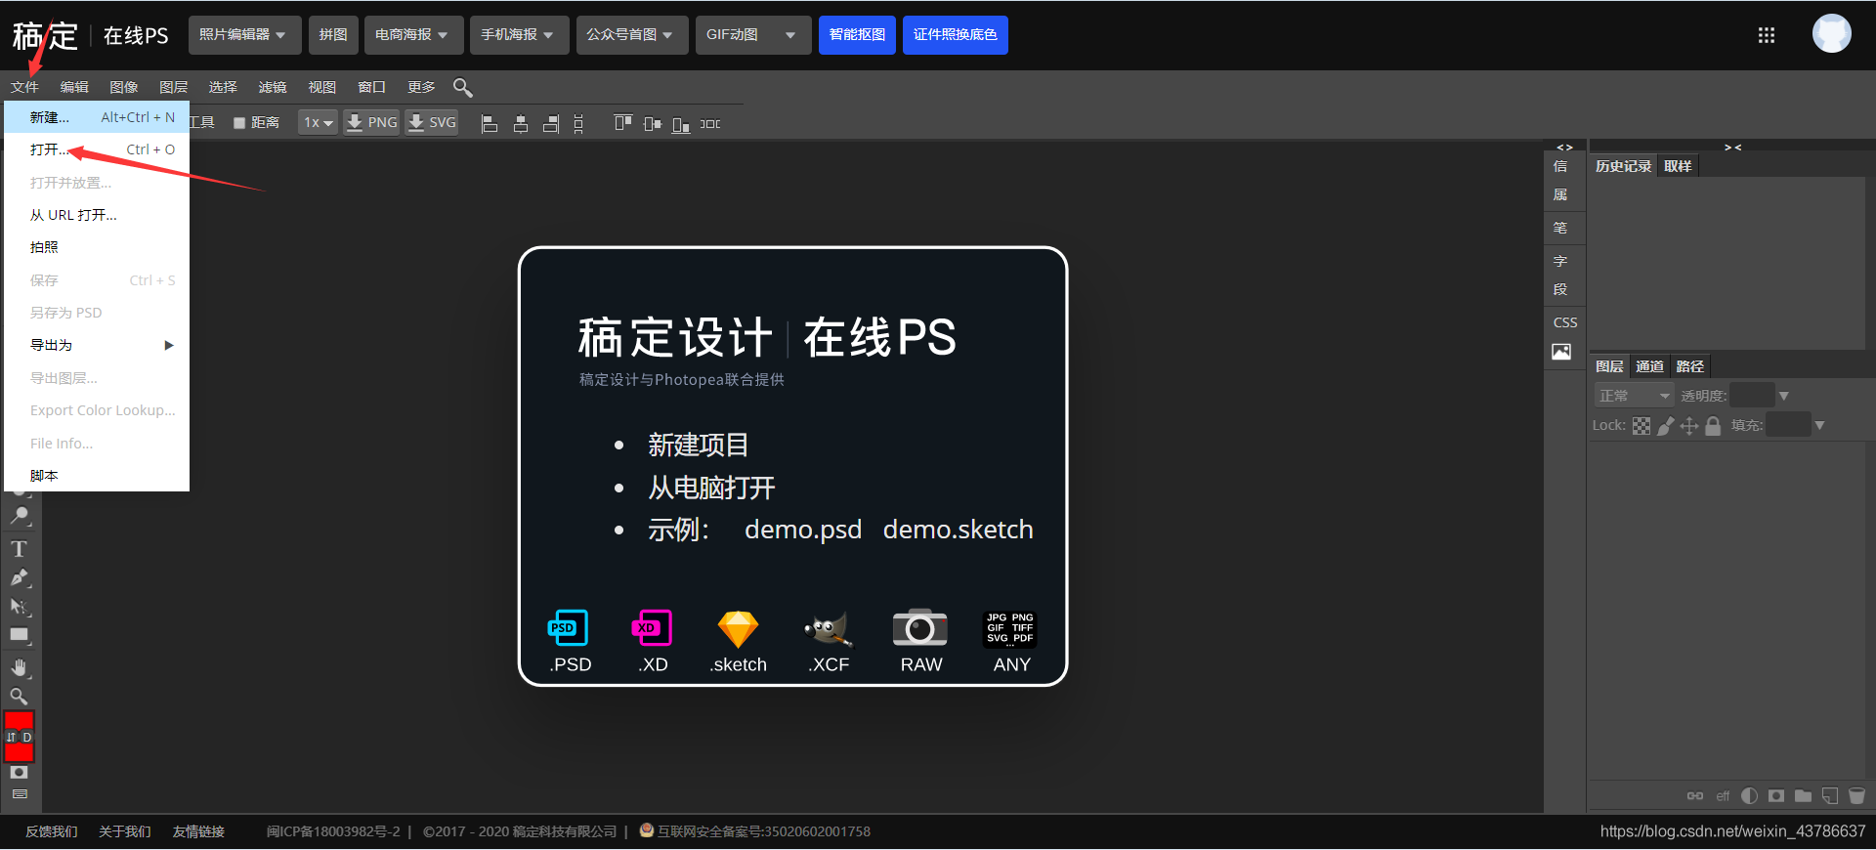Open the apps grid icon at top right
Screen dimensions: 1876x850
(x=1767, y=35)
